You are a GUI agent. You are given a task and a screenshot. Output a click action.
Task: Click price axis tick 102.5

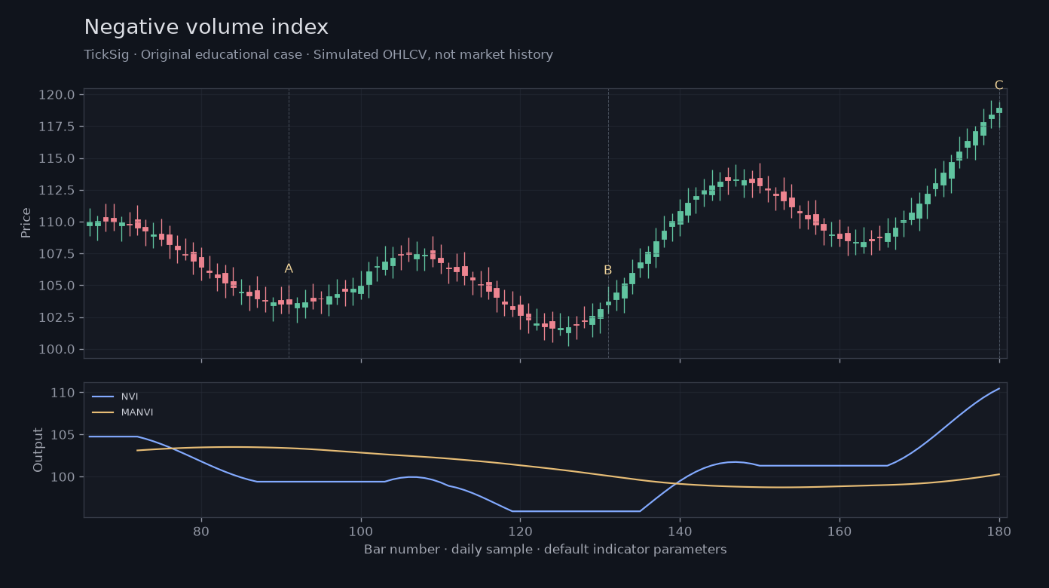pyautogui.click(x=57, y=317)
